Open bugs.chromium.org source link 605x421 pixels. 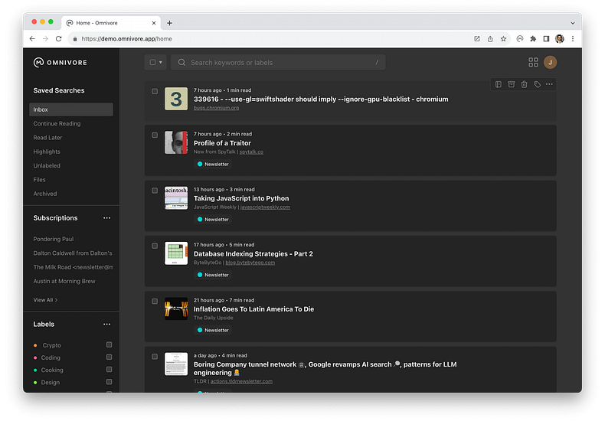click(216, 108)
